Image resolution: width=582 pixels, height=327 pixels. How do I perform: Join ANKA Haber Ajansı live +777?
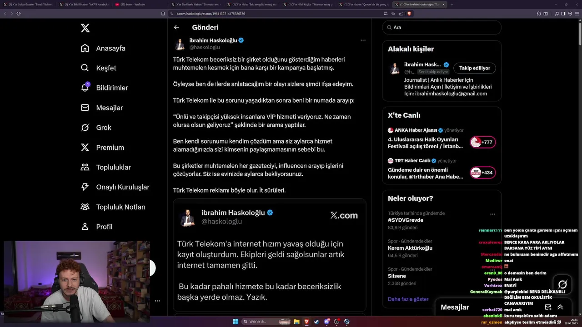tap(482, 142)
